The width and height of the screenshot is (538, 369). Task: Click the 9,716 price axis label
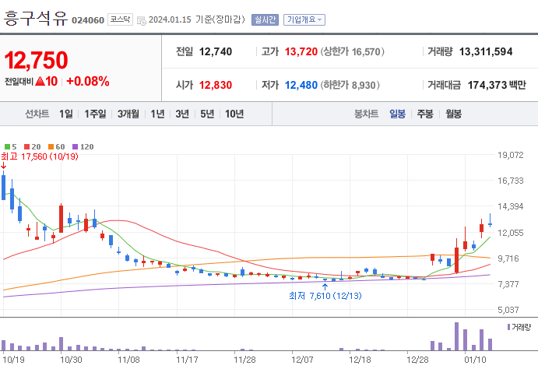click(508, 258)
